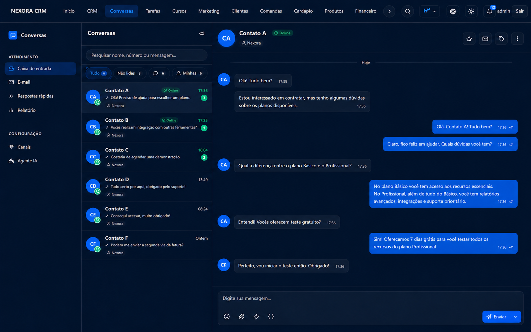Open the Contato C conversation
Screen dimensions: 531x332
[x=147, y=157]
